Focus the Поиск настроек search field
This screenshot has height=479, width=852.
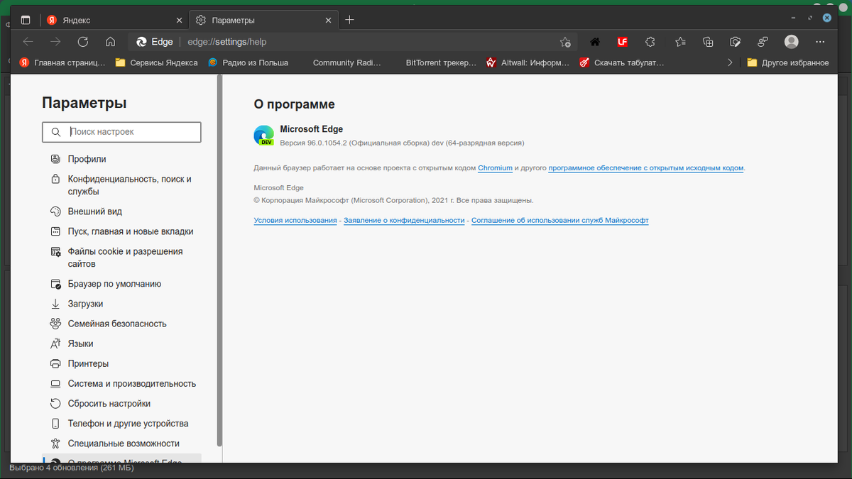(121, 132)
